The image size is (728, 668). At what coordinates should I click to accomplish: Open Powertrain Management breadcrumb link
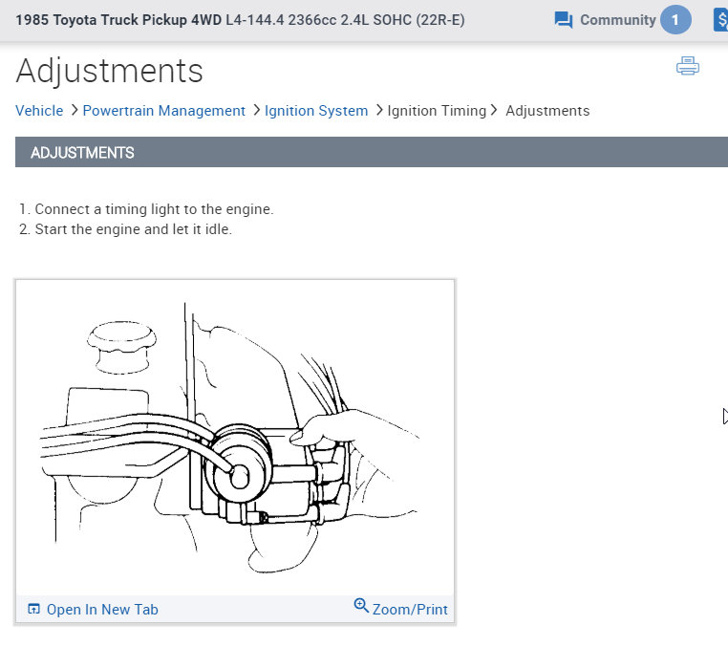coord(164,111)
